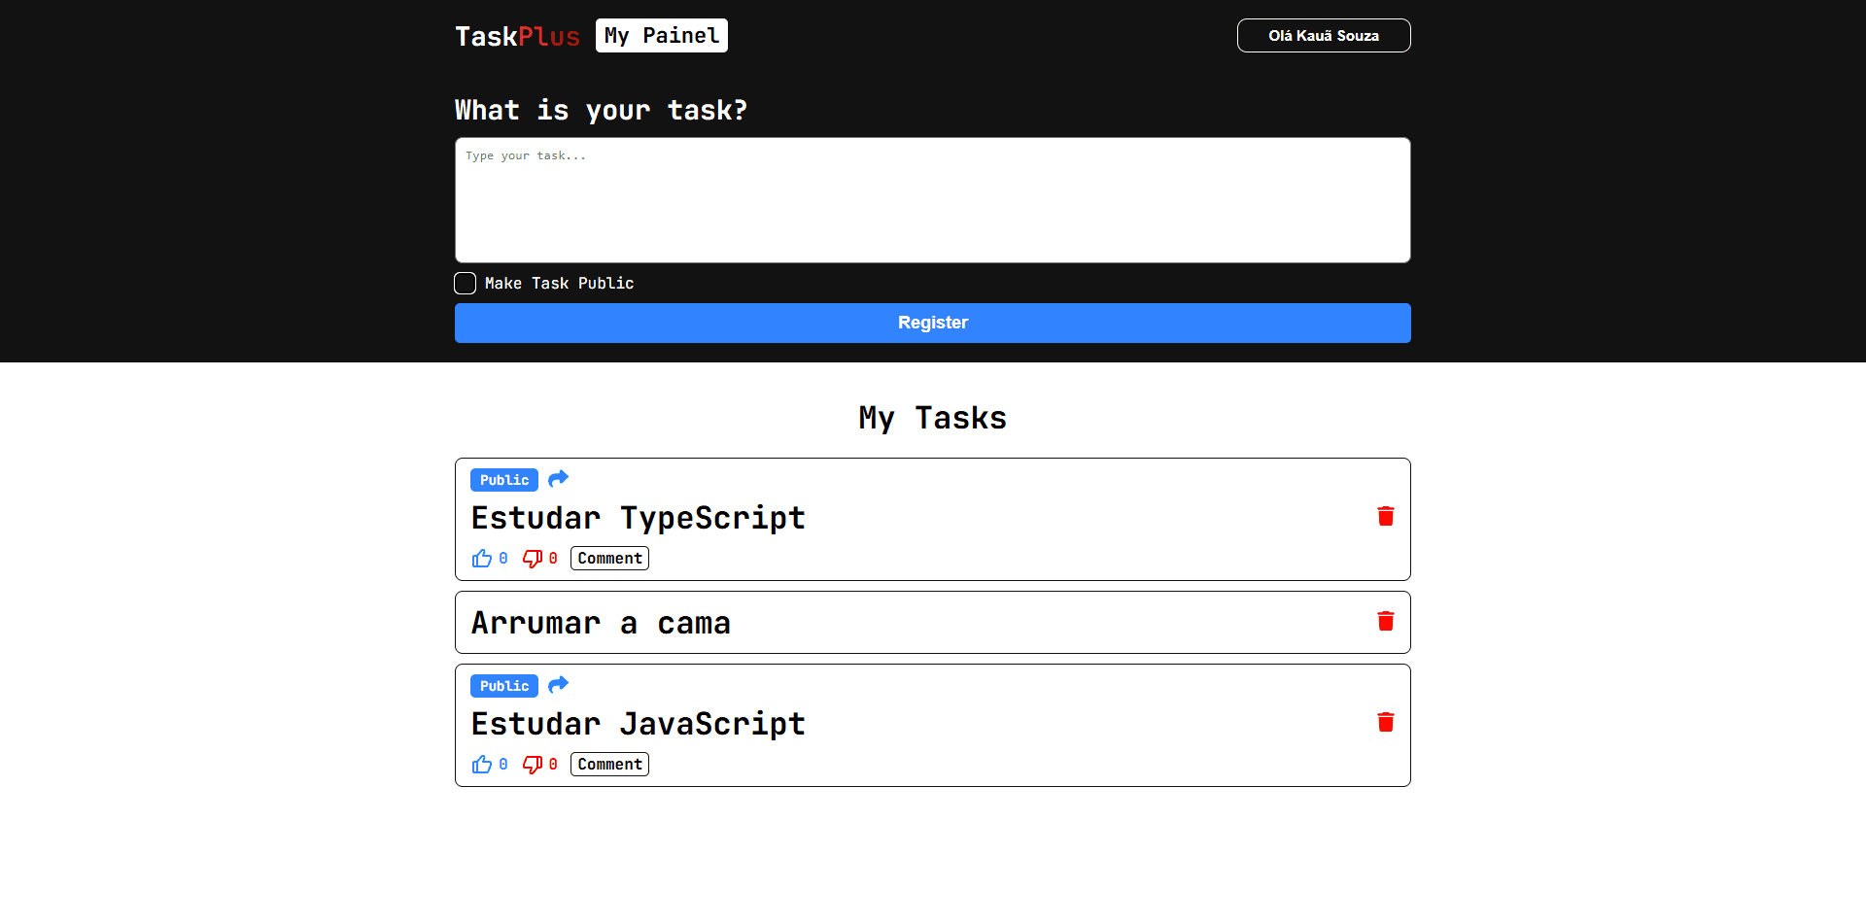Select the Arrumar a cama task title
The image size is (1866, 924).
pos(601,623)
